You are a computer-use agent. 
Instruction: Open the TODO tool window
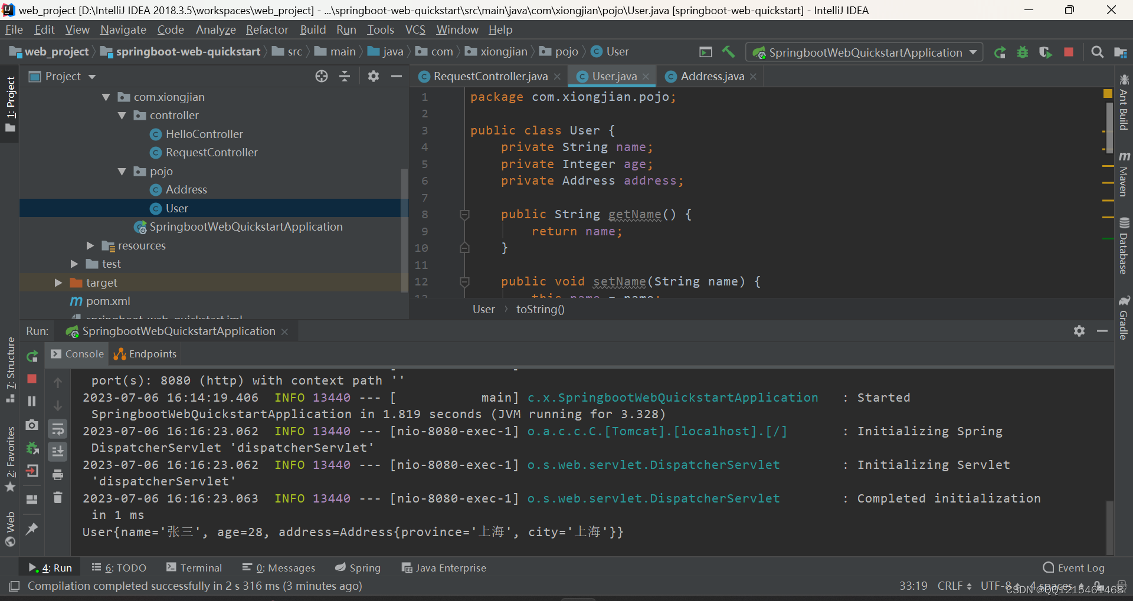point(119,567)
